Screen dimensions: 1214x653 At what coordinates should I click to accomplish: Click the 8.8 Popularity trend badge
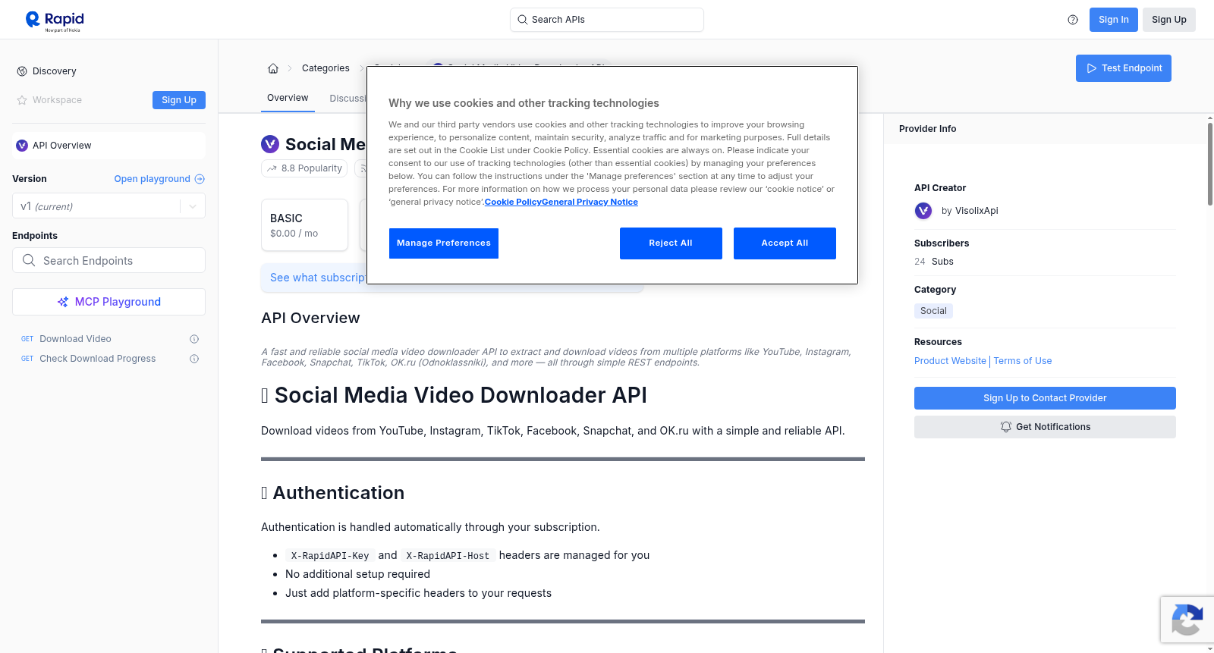tap(304, 168)
